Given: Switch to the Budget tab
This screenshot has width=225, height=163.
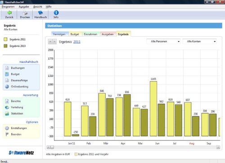Looking at the screenshot, I should pyautogui.click(x=75, y=34).
